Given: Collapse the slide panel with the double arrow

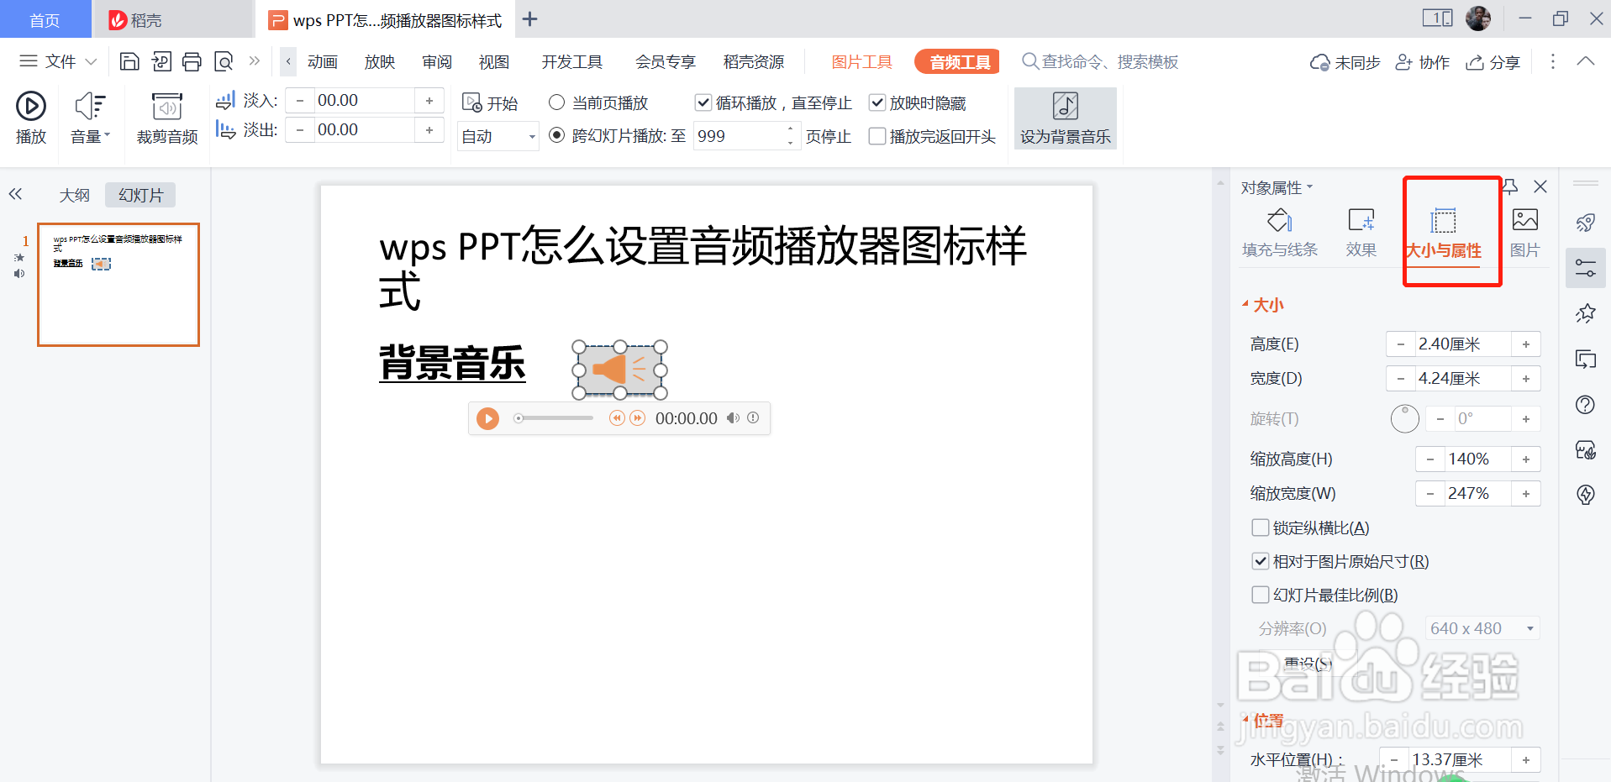Looking at the screenshot, I should pos(15,194).
